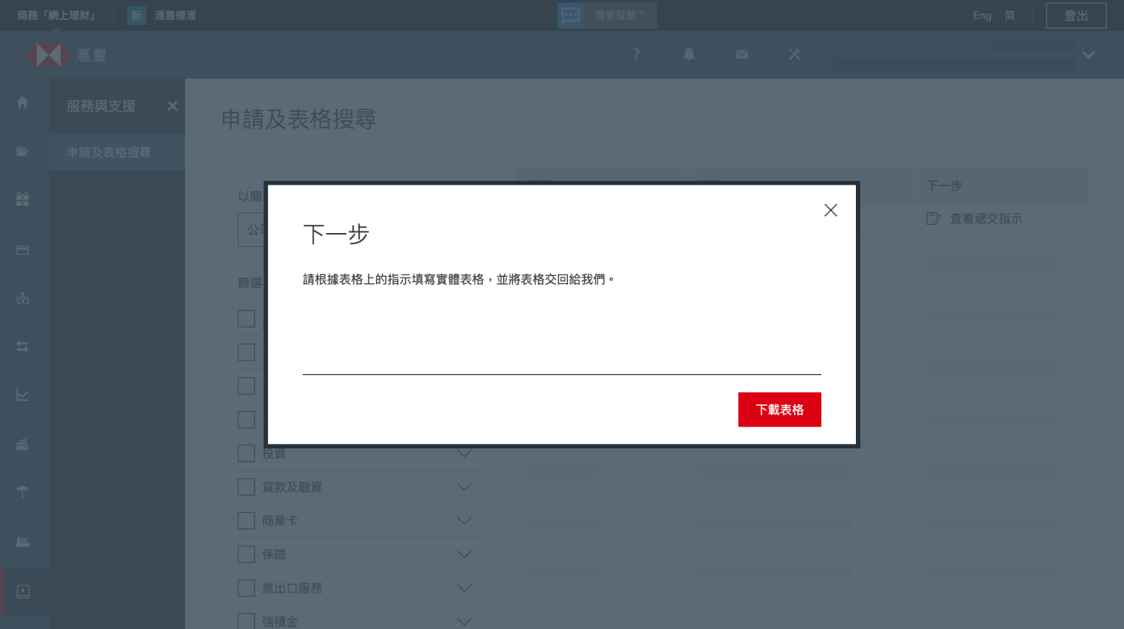Open the home page icon

[22, 103]
